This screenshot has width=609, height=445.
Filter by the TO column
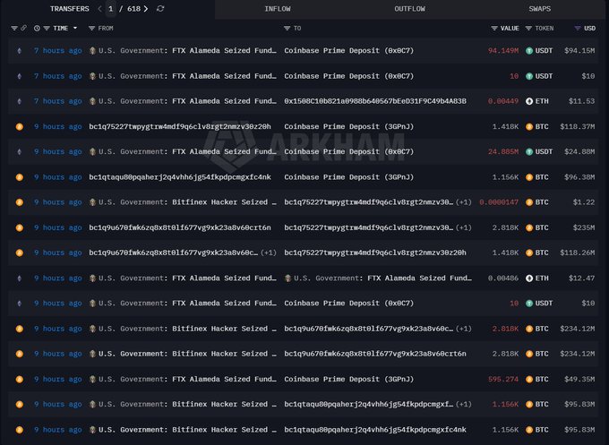287,29
